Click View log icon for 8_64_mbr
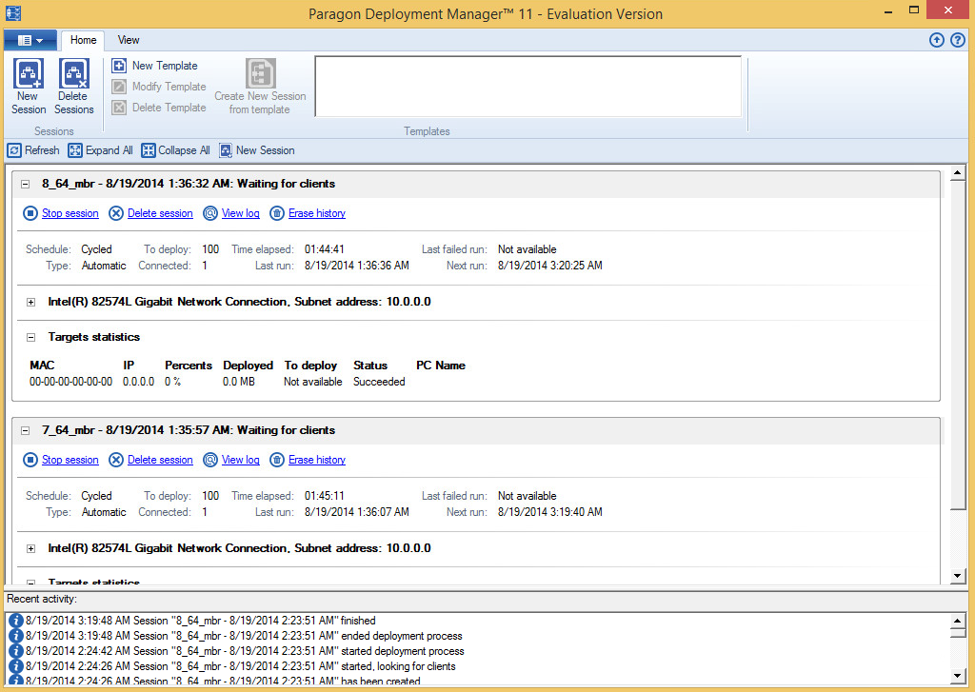This screenshot has width=975, height=692. click(210, 213)
